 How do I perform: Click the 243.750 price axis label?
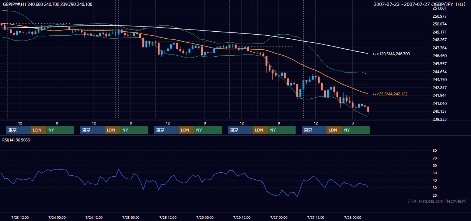click(x=440, y=80)
